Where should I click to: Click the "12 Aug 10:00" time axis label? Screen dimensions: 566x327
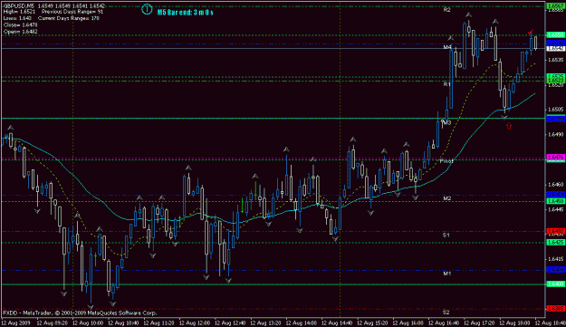point(88,322)
